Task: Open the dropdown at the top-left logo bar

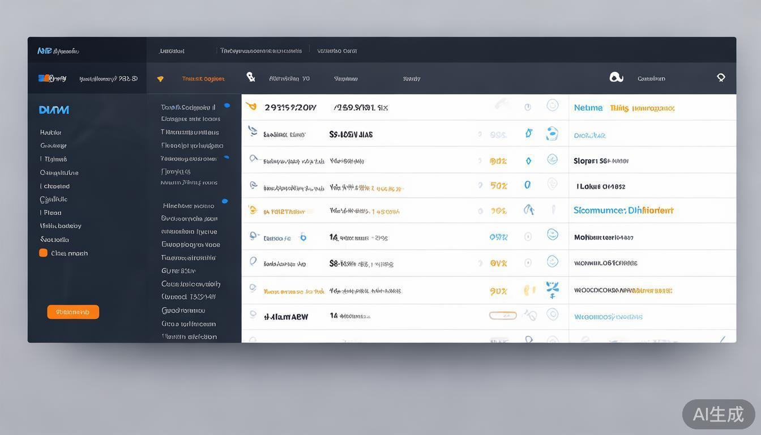Action: 58,51
